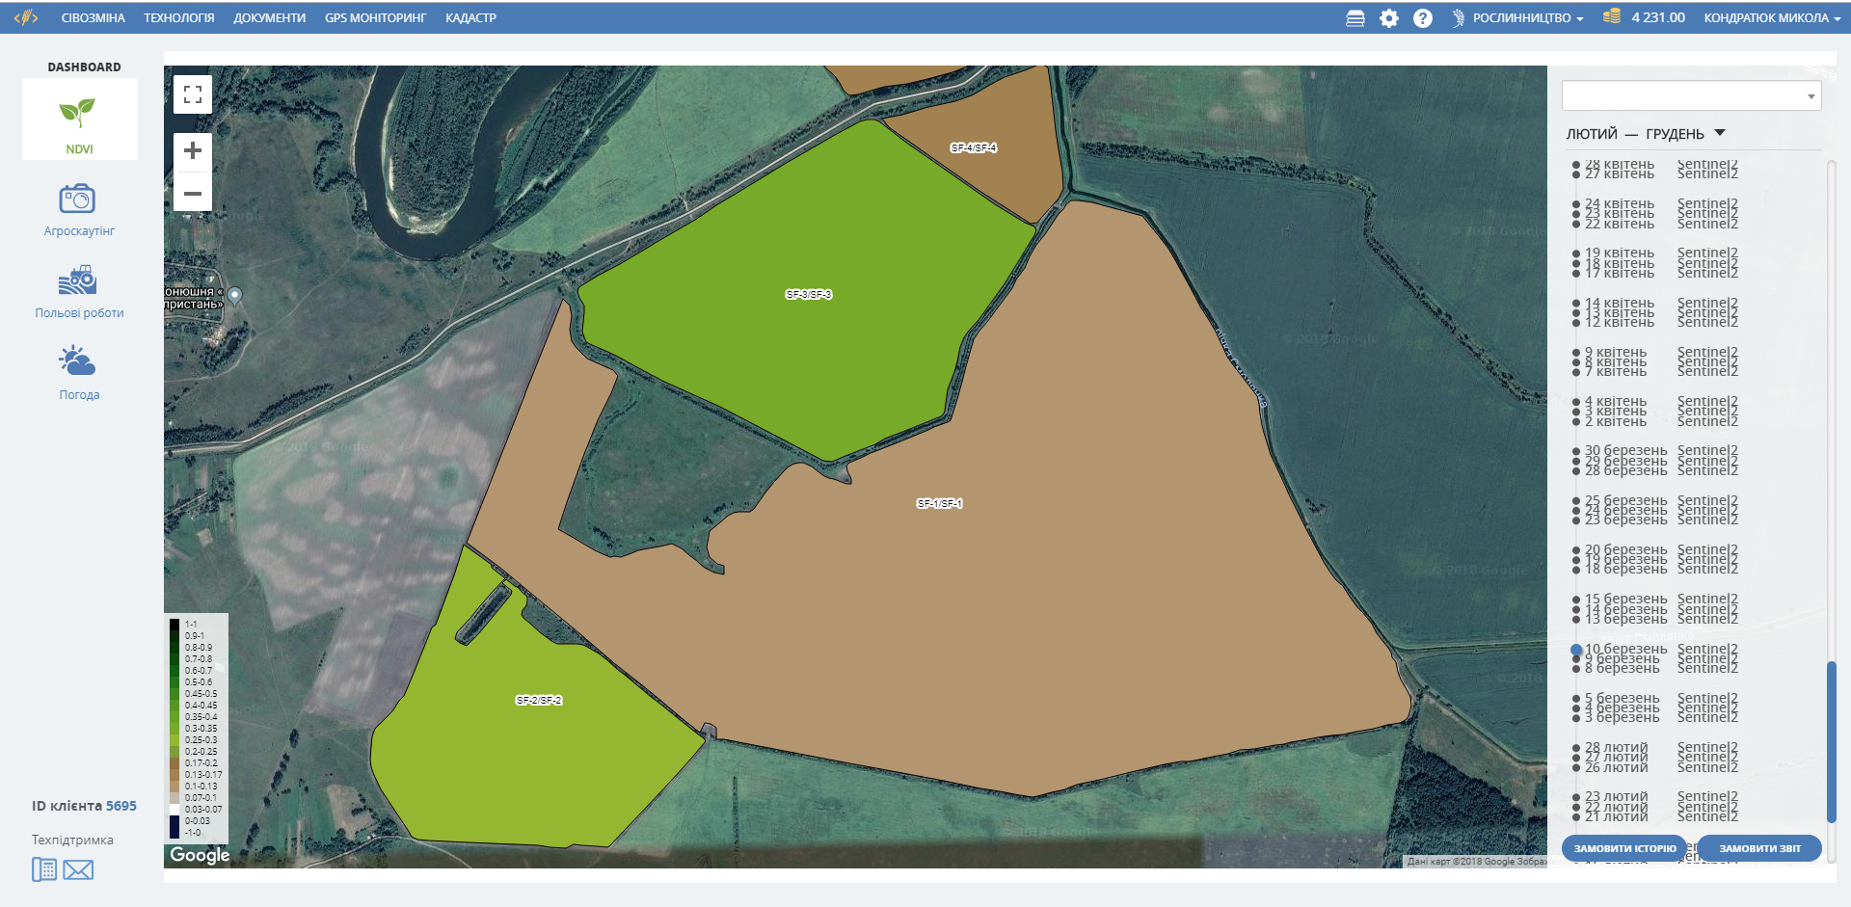The width and height of the screenshot is (1851, 907).
Task: Zoom out on the map
Action: coord(193,194)
